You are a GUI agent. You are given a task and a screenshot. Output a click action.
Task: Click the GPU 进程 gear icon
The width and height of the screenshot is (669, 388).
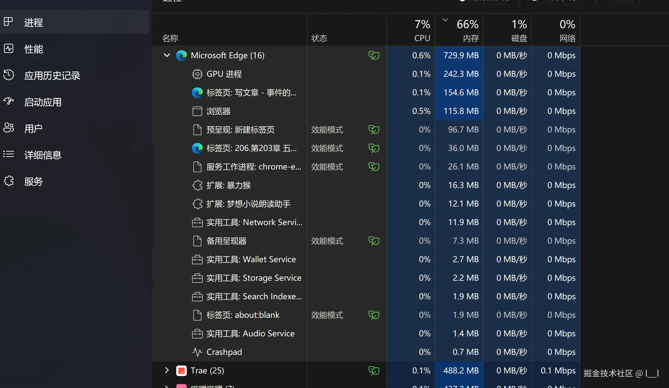pyautogui.click(x=197, y=74)
